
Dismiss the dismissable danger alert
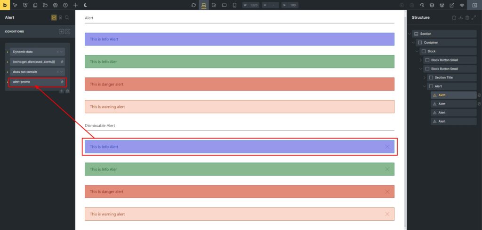387,192
